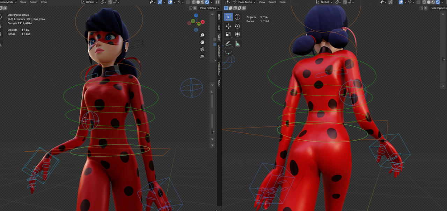Open Pose menu in right viewport
The height and width of the screenshot is (211, 447).
point(283,2)
